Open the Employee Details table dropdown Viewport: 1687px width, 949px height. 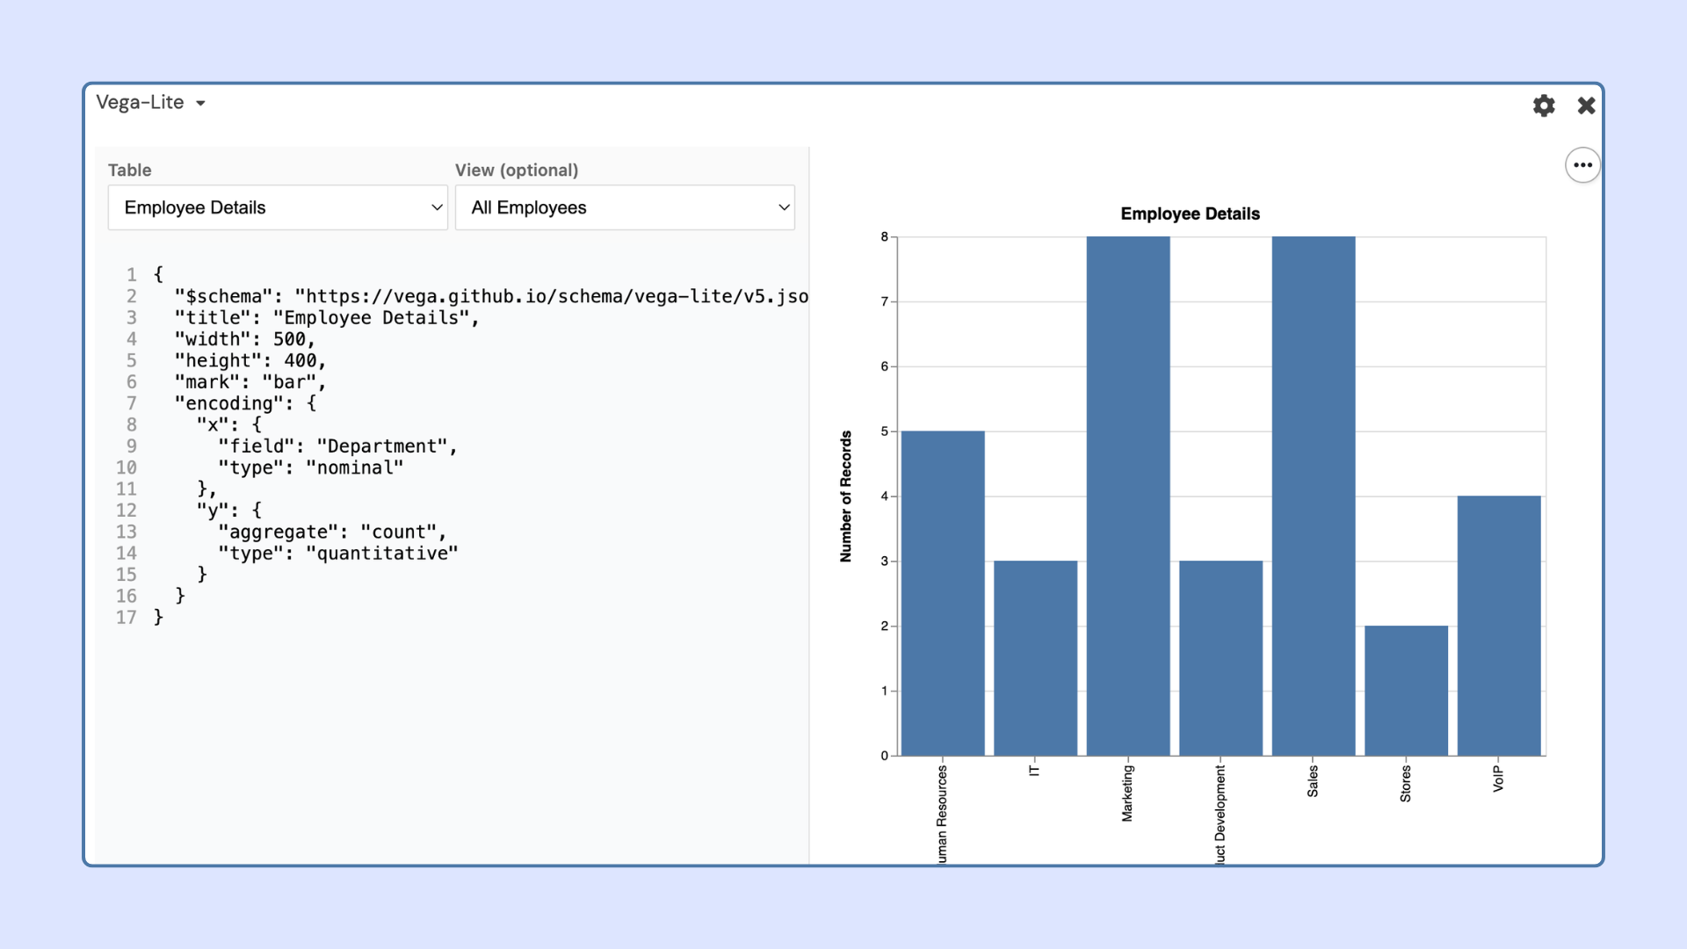coord(278,207)
